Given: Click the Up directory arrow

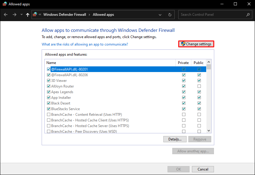Looking at the screenshot, I should pos(28,15).
